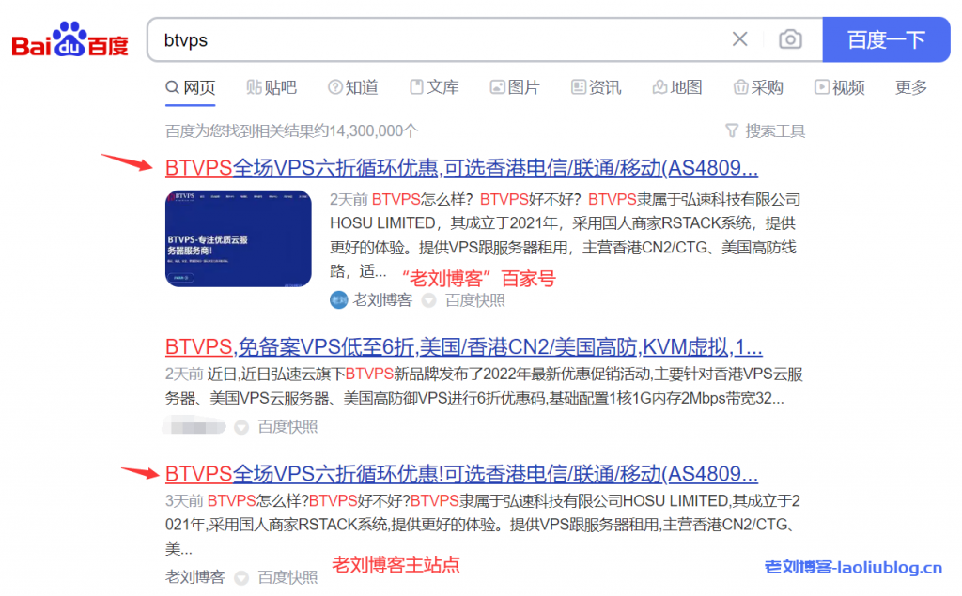Click the Baidu logo
Viewport: 962px width, 596px height.
click(70, 40)
